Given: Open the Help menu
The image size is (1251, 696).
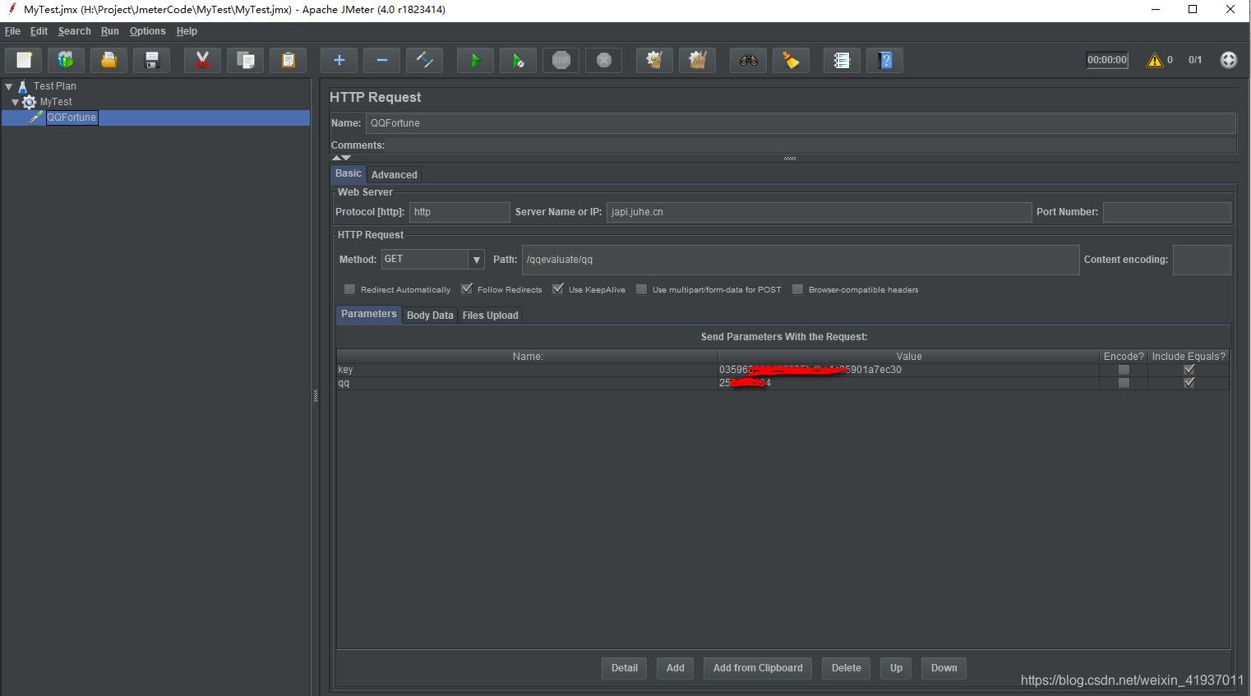Looking at the screenshot, I should 187,31.
